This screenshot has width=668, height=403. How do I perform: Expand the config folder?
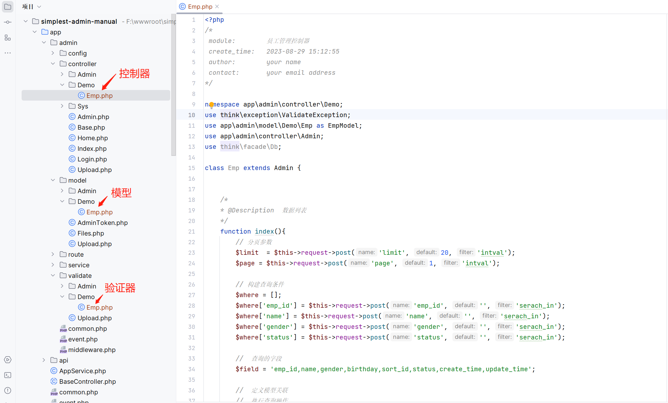click(53, 53)
